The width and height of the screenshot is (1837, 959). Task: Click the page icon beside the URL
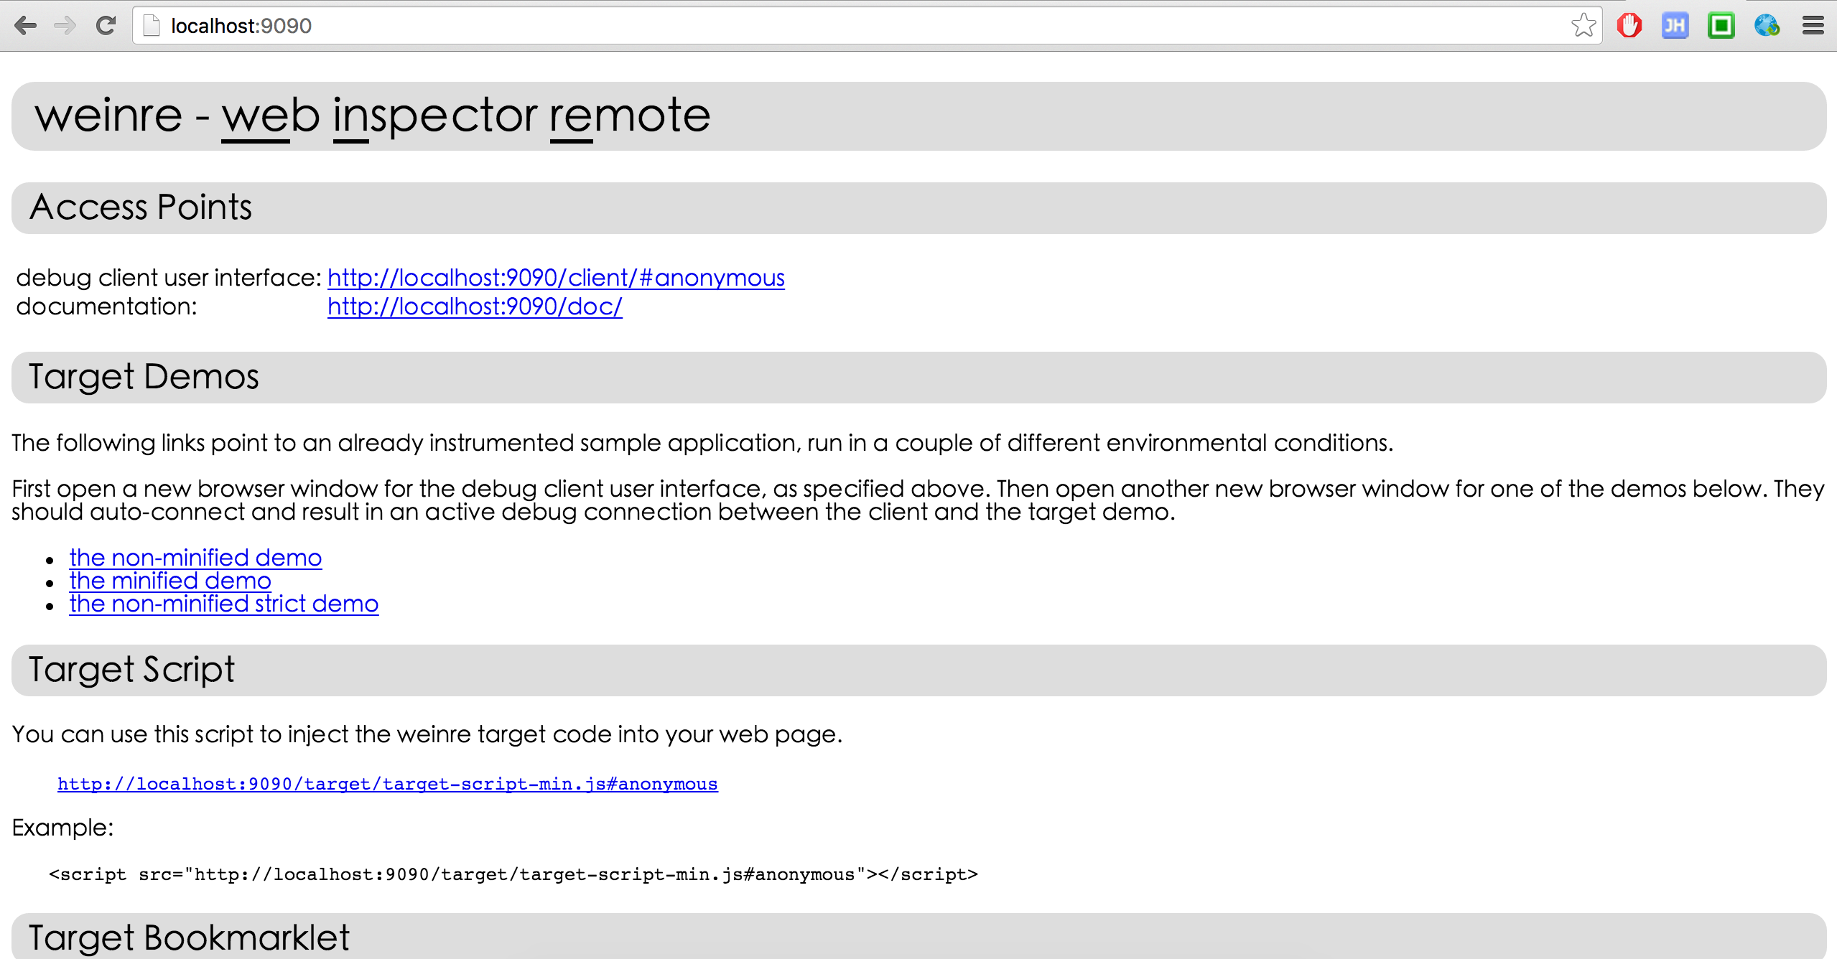point(152,26)
